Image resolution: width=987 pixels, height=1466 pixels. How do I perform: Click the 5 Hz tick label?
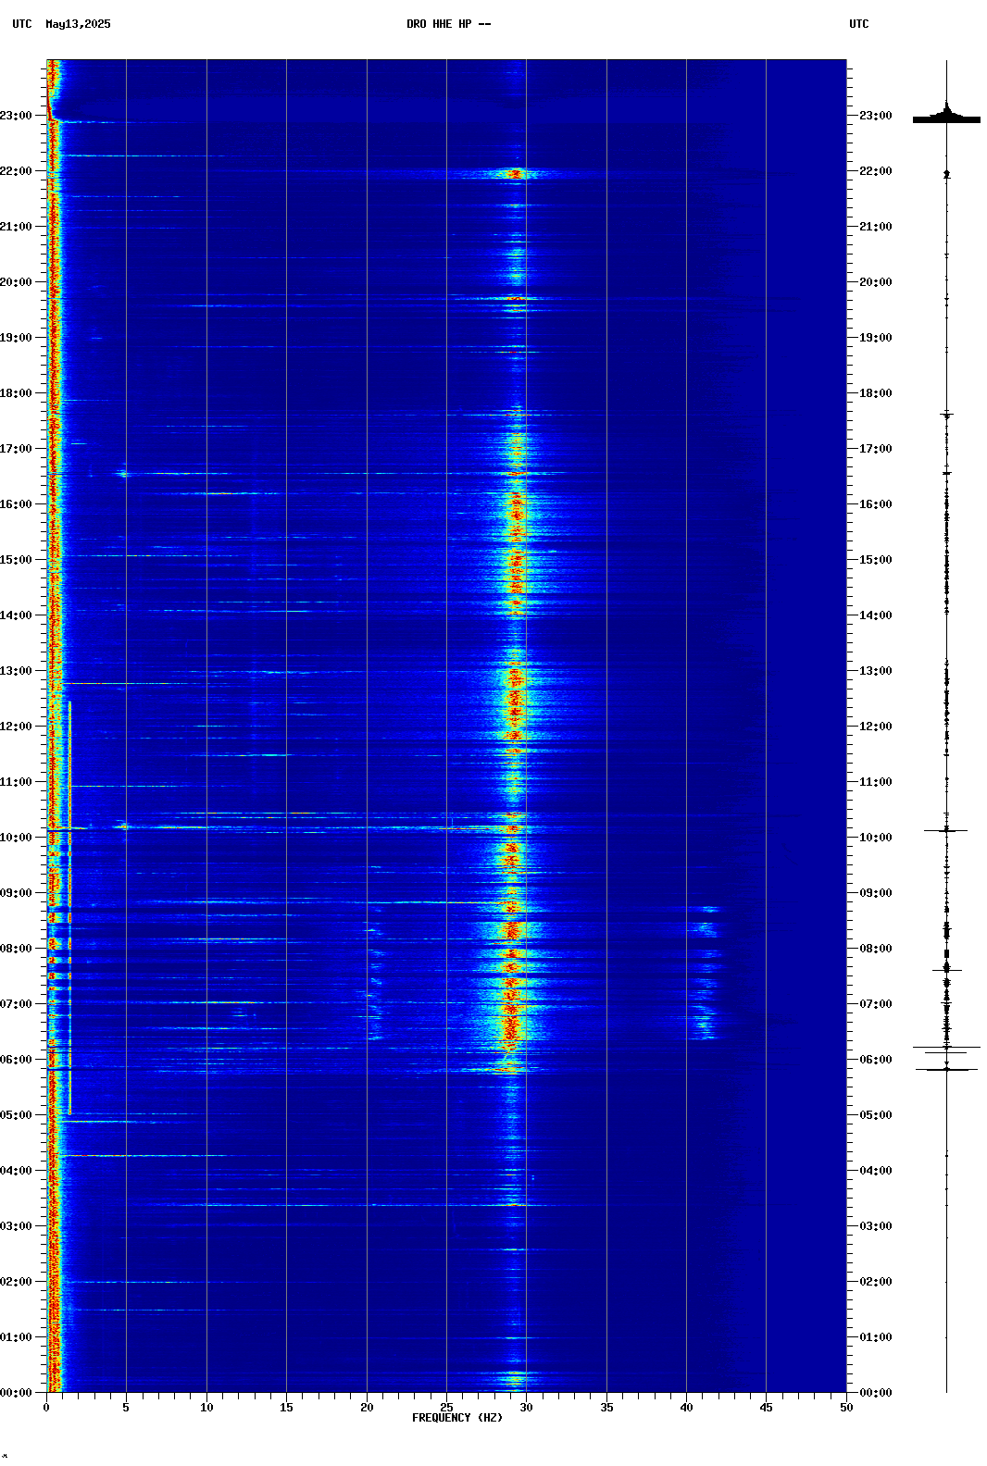(126, 1408)
